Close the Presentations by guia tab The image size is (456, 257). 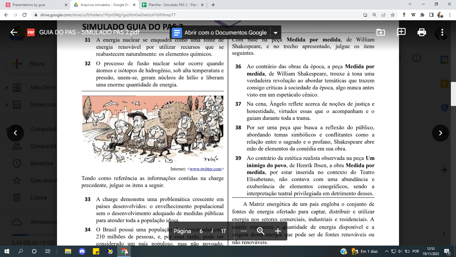66,5
